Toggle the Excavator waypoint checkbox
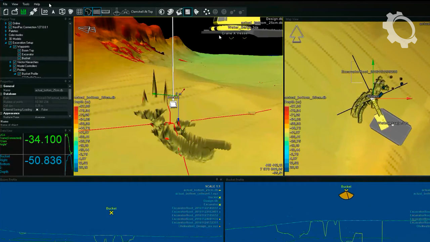 point(19,54)
